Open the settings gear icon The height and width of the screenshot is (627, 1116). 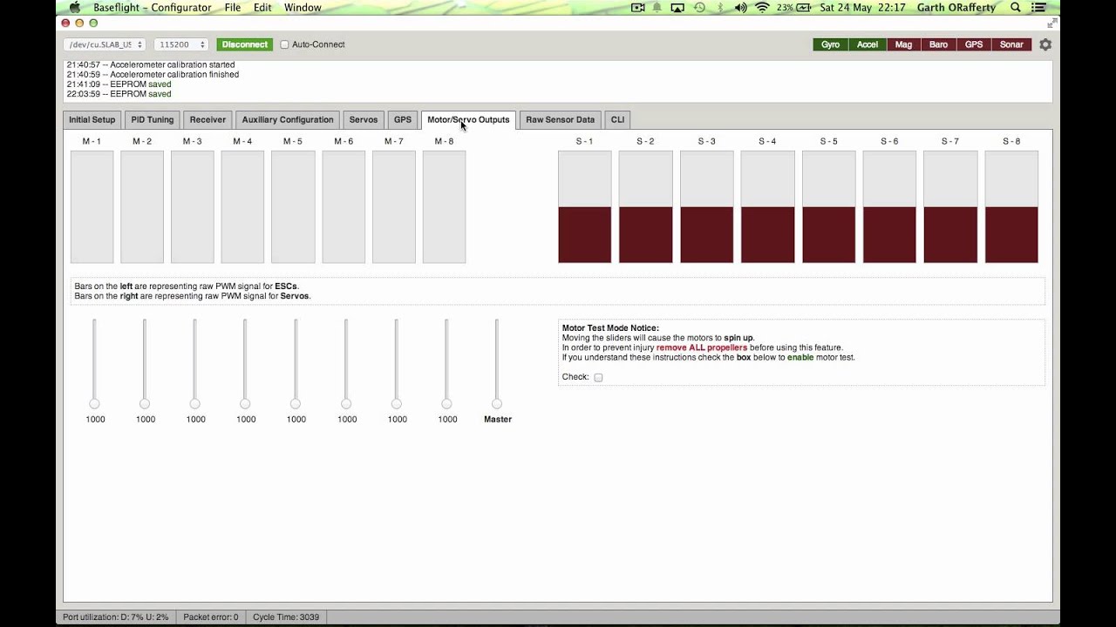pyautogui.click(x=1045, y=44)
